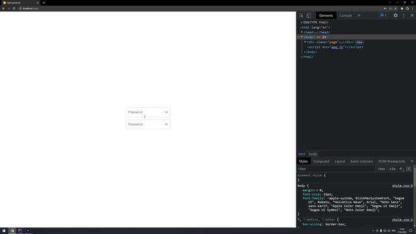Open the purple IDE icon in taskbar
Image resolution: width=416 pixels, height=234 pixels.
coord(20,231)
